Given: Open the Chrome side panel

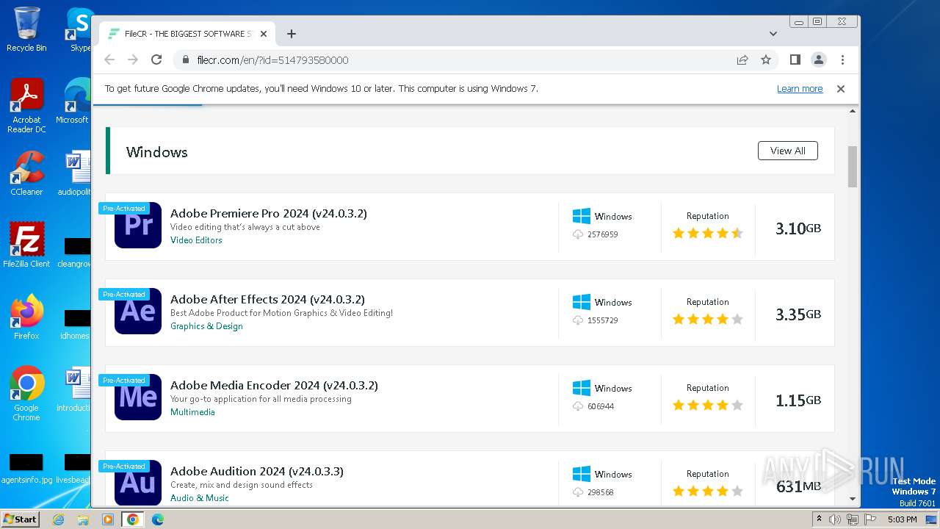Looking at the screenshot, I should pos(795,60).
